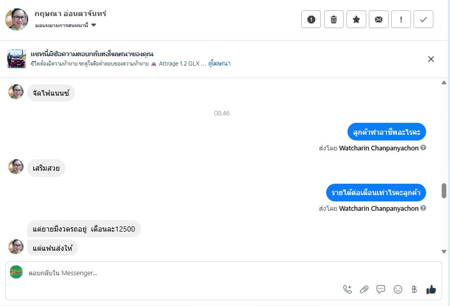The width and height of the screenshot is (450, 306).
Task: Mark conversation as spam with octagon icon
Action: (x=311, y=20)
